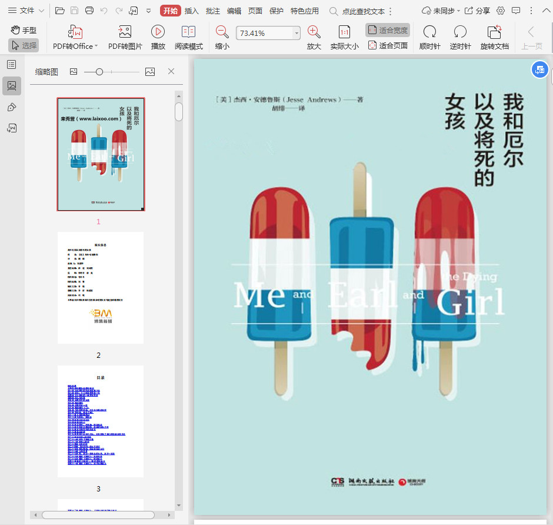Click the redo arrow icon
Screen dimensions: 553x525
119,11
